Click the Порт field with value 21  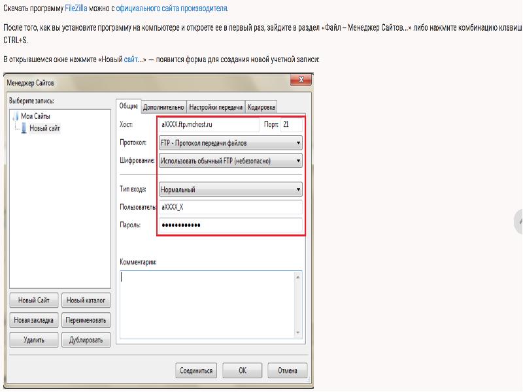291,124
